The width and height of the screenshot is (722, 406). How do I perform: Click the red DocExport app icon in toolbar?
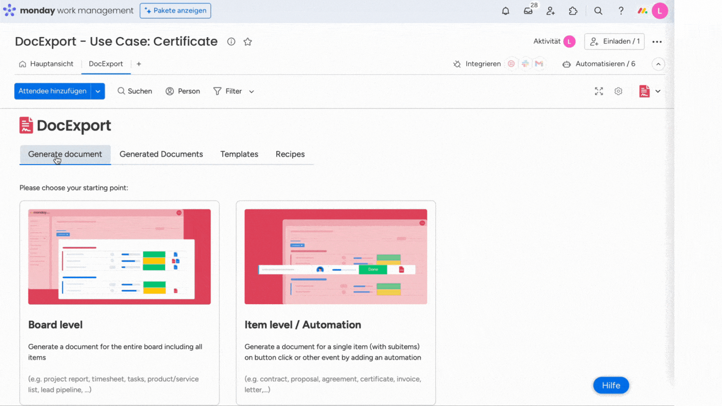point(644,91)
